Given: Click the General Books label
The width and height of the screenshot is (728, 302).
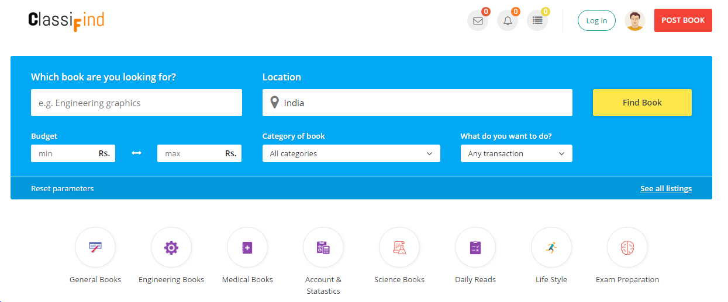Looking at the screenshot, I should click(x=95, y=279).
